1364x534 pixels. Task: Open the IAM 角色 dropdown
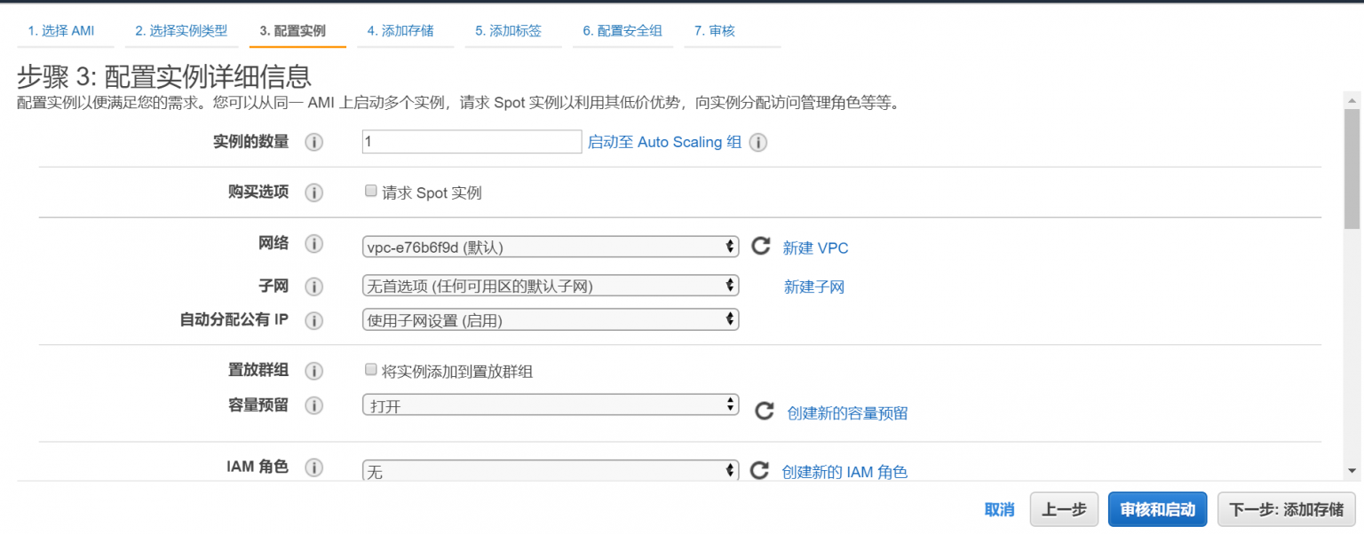[551, 471]
